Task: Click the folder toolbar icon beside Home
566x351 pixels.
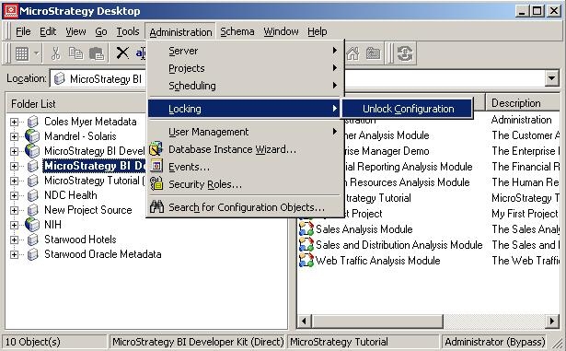Action: [374, 53]
